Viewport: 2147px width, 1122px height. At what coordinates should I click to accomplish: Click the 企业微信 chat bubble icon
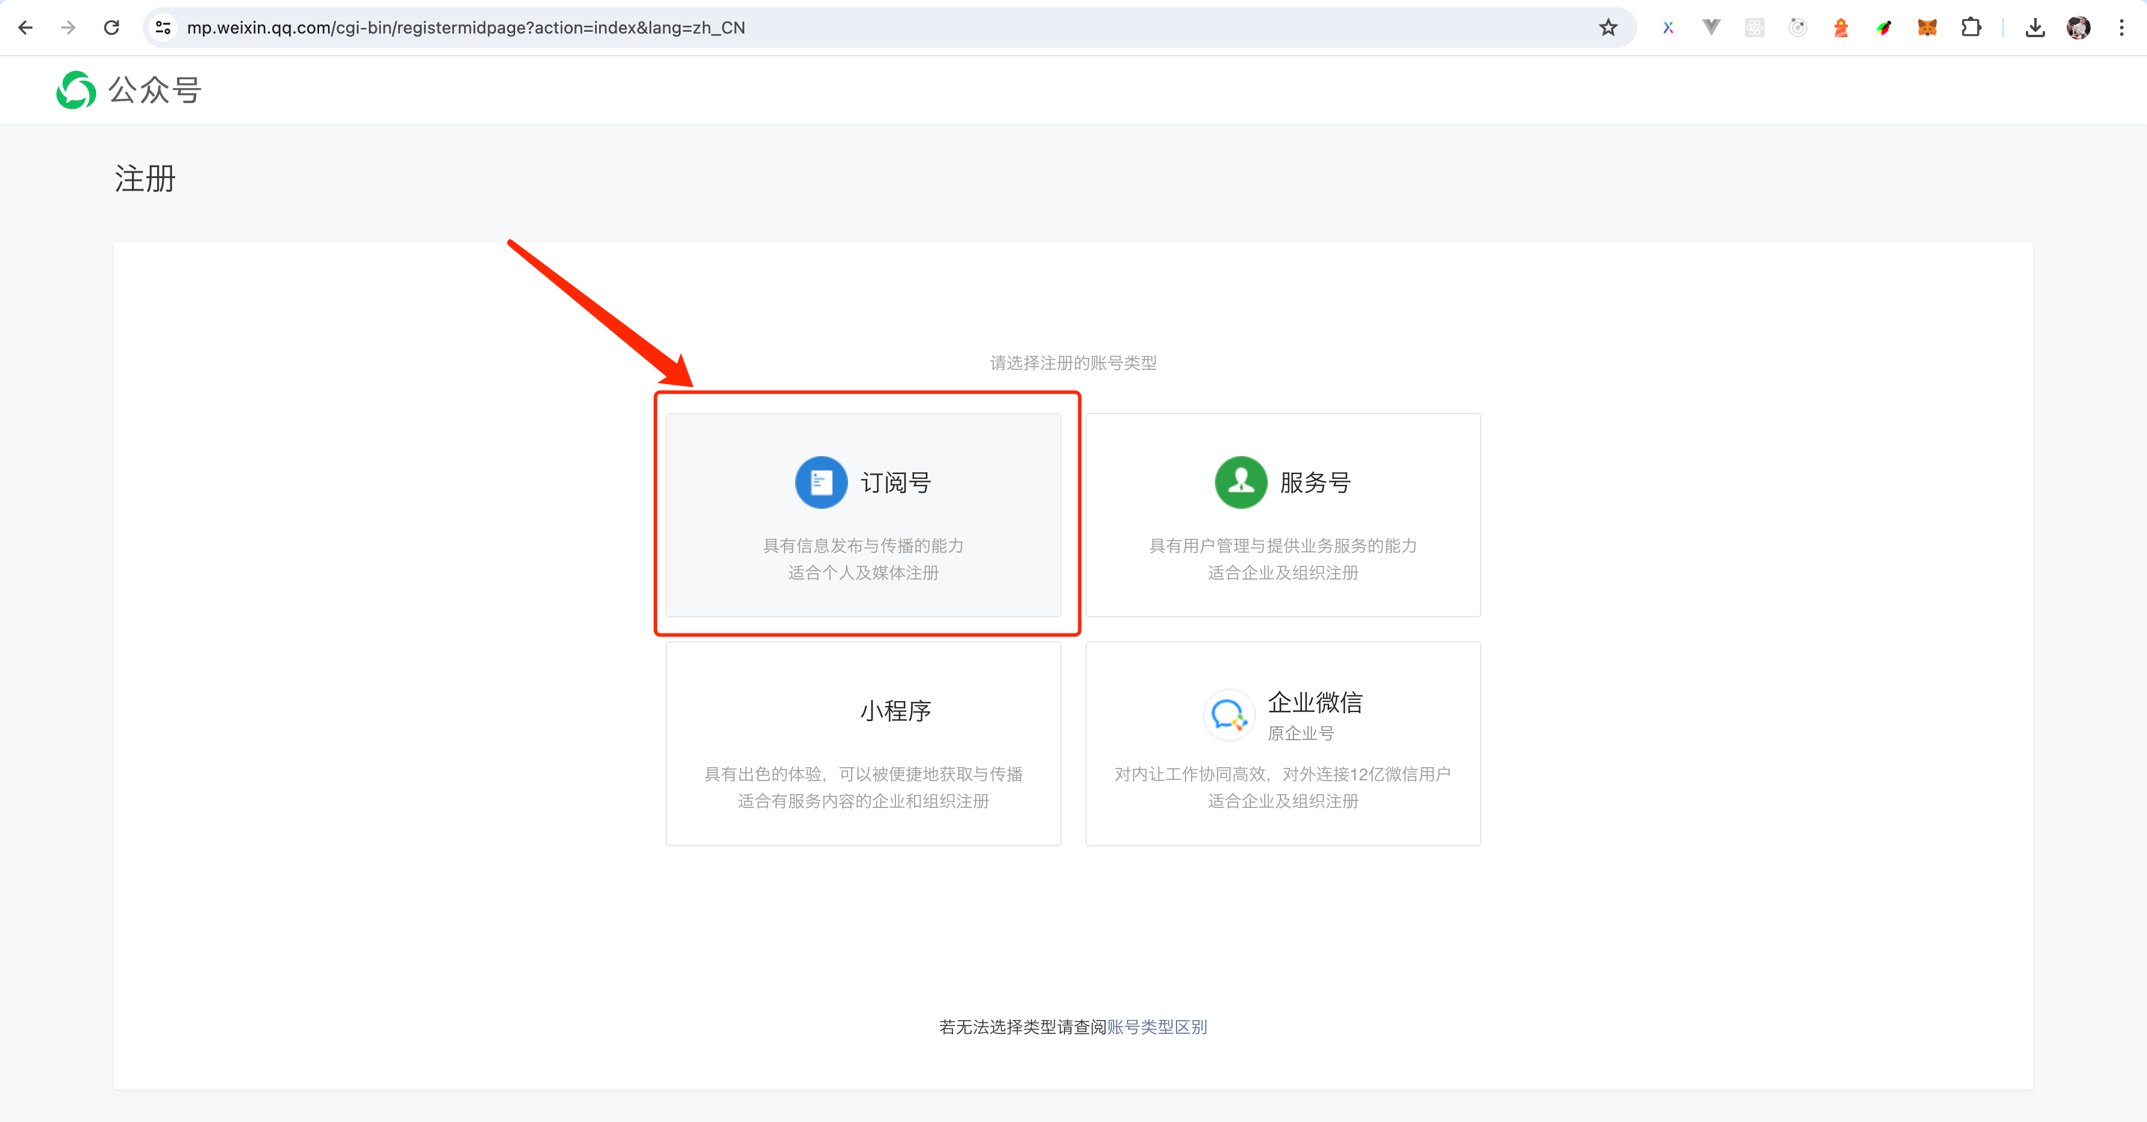[1228, 714]
